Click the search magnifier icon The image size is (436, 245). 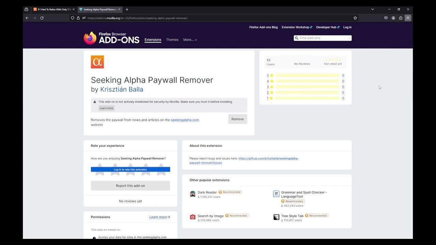coord(296,38)
